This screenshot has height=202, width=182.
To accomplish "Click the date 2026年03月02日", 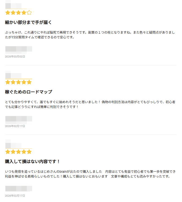I will pos(15,57).
